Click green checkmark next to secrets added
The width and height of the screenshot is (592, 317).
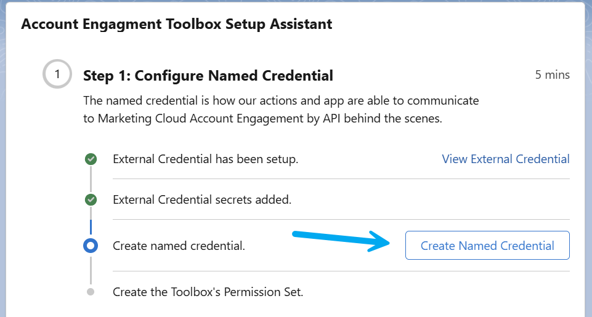click(91, 199)
